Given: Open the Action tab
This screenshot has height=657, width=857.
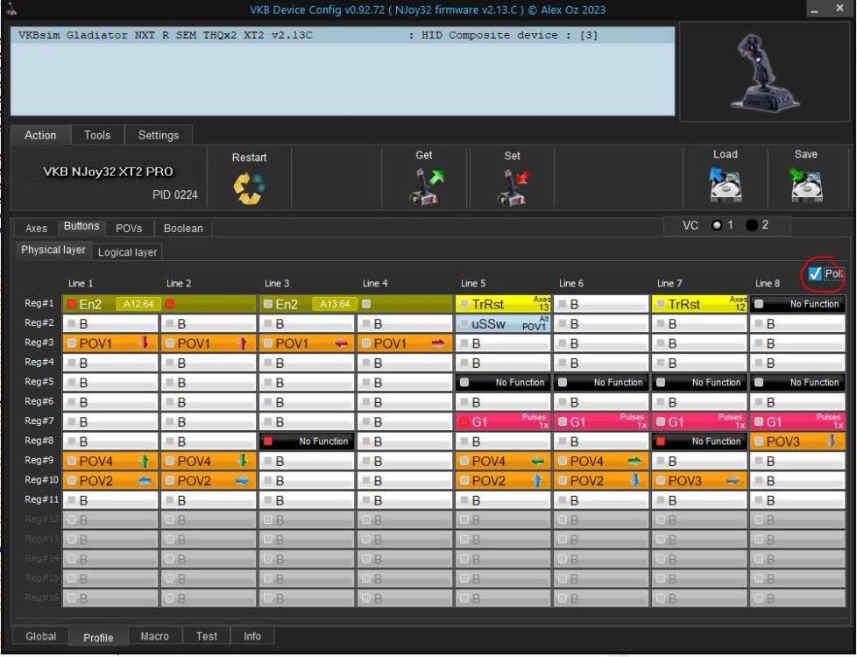Looking at the screenshot, I should [x=40, y=135].
